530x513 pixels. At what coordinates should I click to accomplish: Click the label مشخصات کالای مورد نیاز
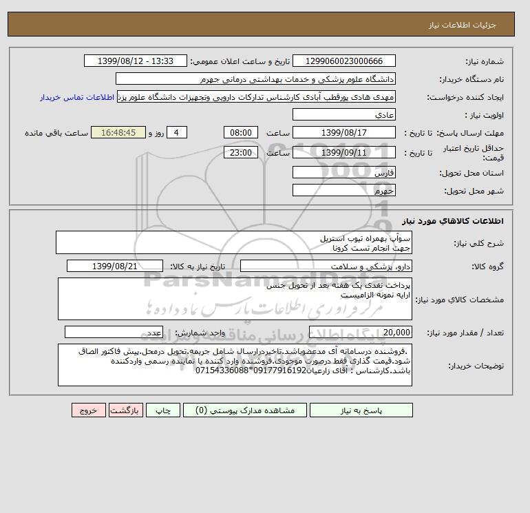(460, 300)
